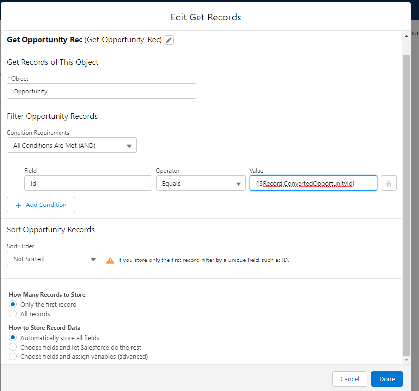Image resolution: width=419 pixels, height=391 pixels.
Task: Click the modal scrollbar down arrow
Action: (407, 359)
